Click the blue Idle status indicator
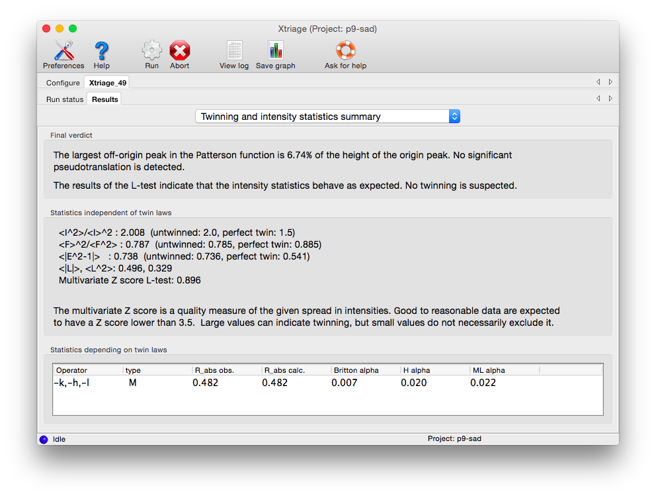Screen dimensions: 656x498 [x=44, y=439]
